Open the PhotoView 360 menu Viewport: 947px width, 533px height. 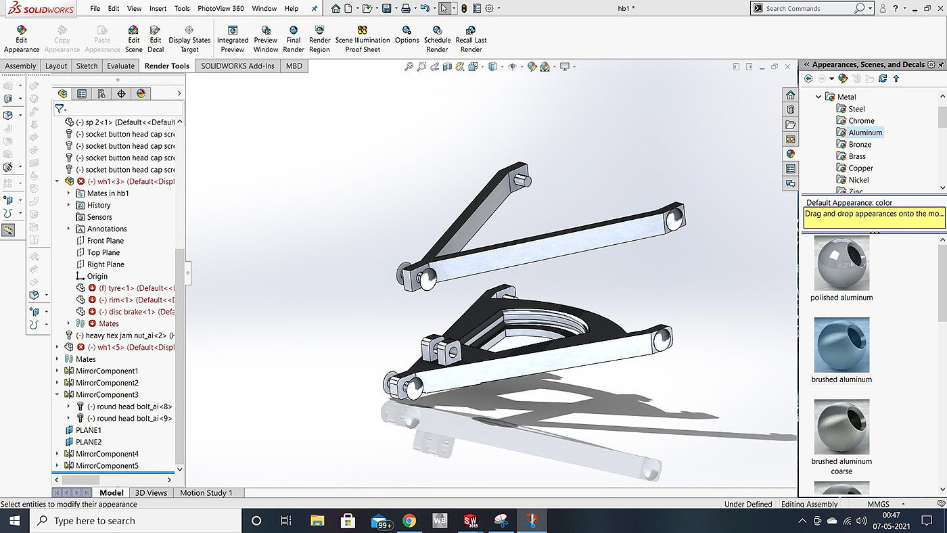pyautogui.click(x=221, y=9)
